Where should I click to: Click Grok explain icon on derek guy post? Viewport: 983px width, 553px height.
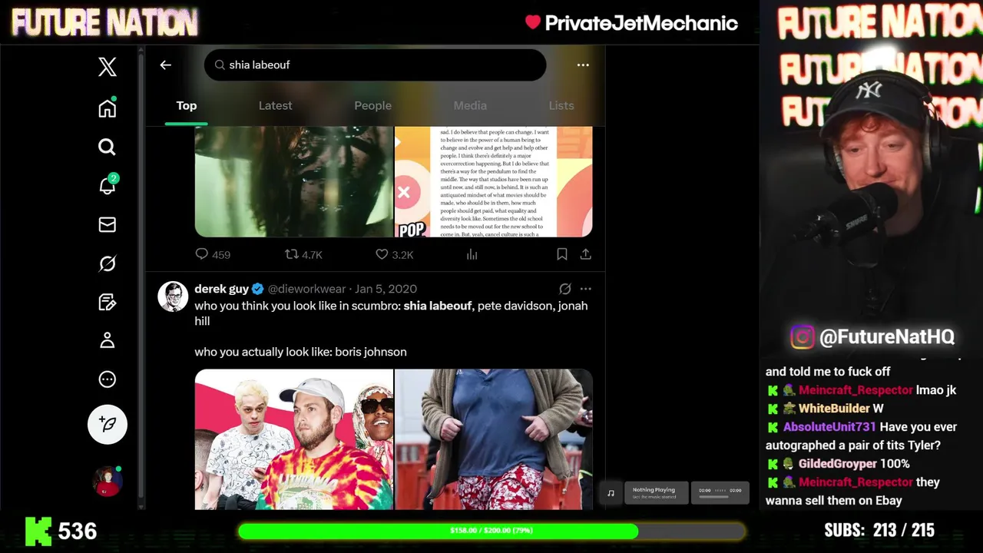[x=564, y=289]
